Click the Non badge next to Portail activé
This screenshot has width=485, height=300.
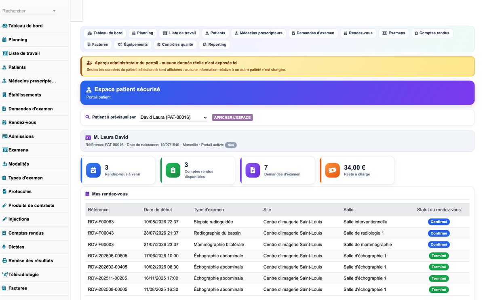coord(231,145)
